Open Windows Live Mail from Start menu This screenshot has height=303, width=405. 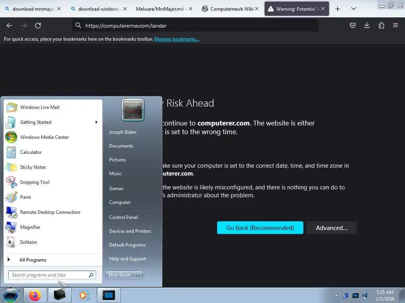pos(53,107)
